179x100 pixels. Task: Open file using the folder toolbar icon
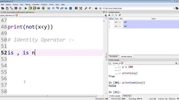3,8
